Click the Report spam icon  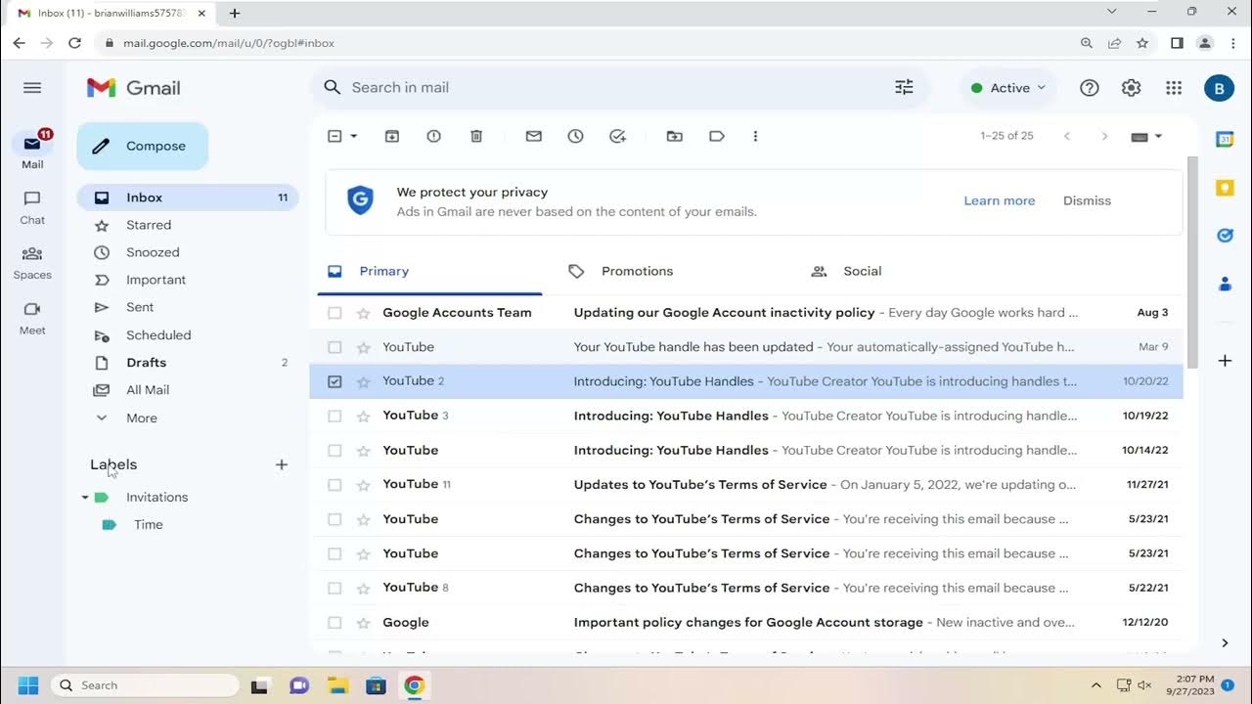[x=434, y=137]
